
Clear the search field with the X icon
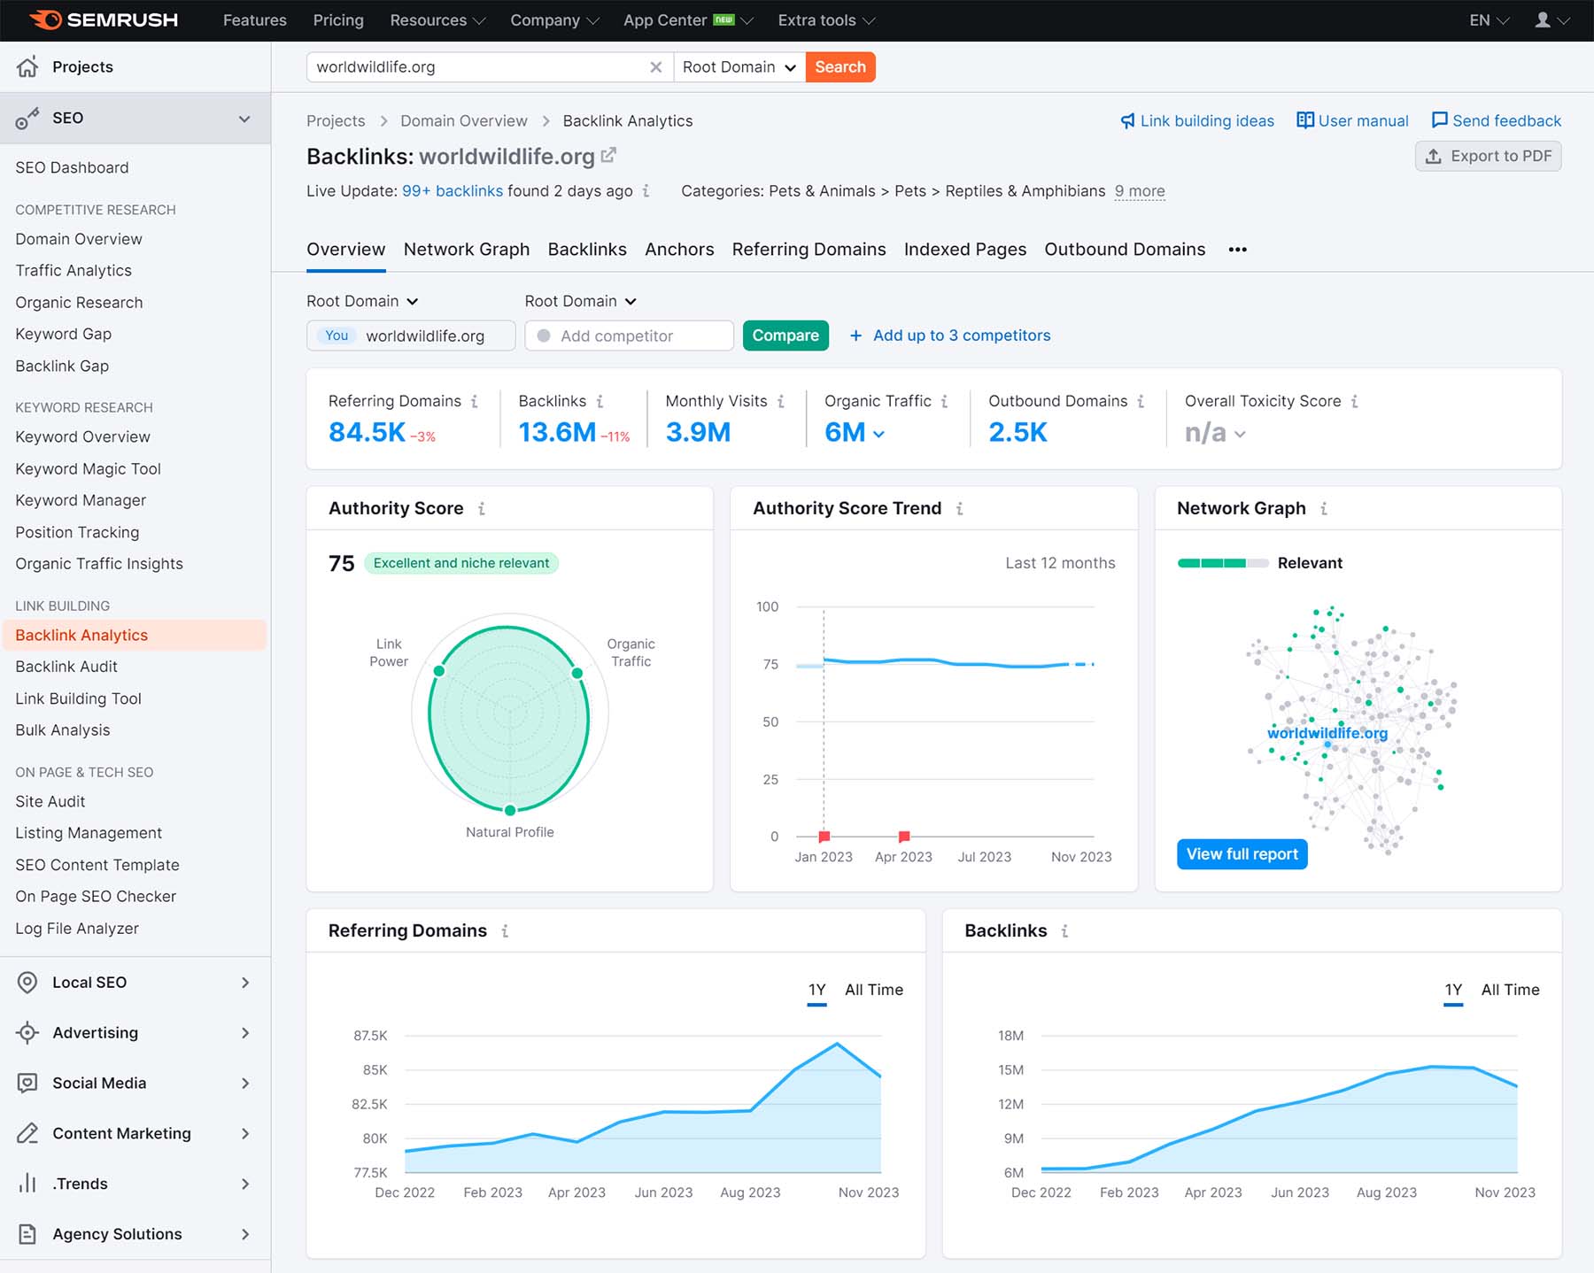656,66
